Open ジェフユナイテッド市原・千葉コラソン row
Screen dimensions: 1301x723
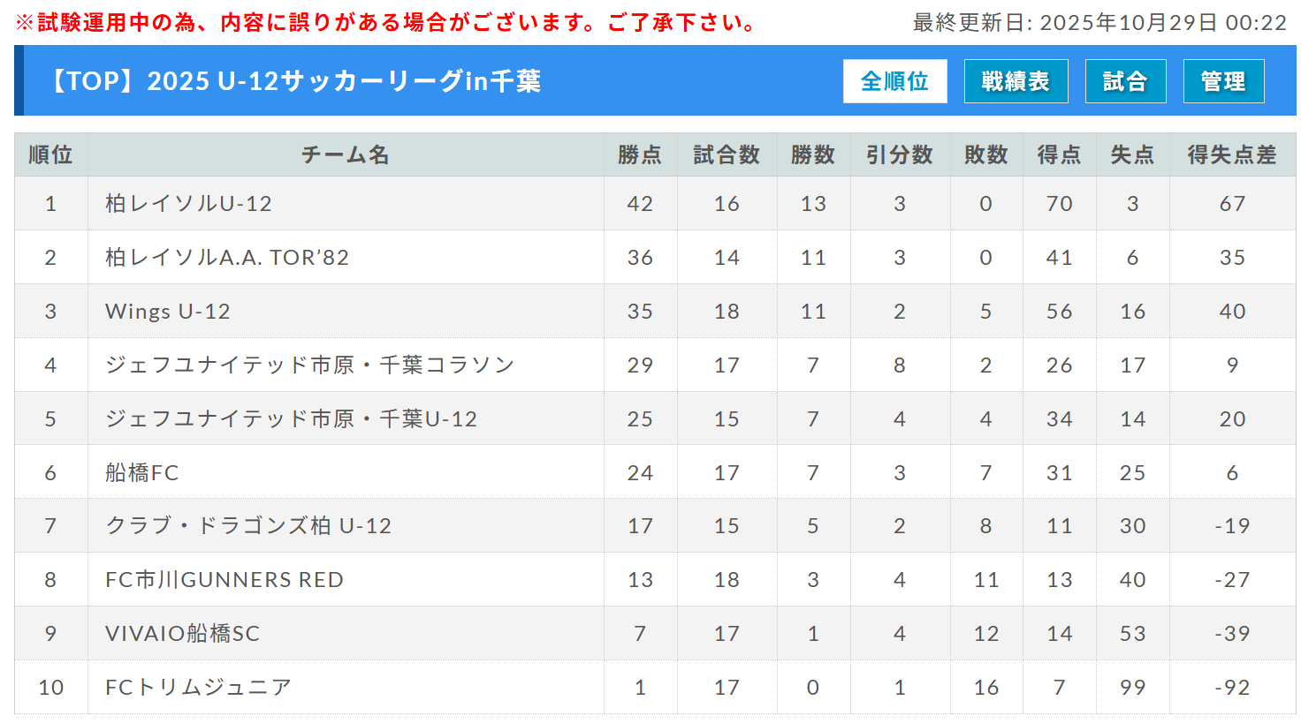pos(309,365)
